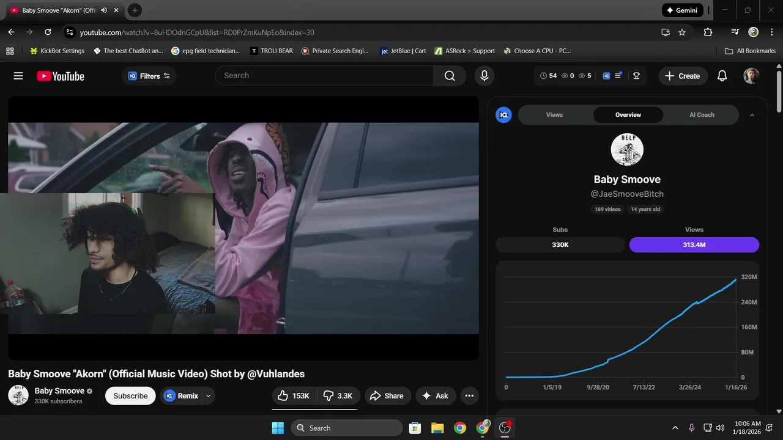783x440 pixels.
Task: Click the 169 videos badge
Action: tap(607, 209)
